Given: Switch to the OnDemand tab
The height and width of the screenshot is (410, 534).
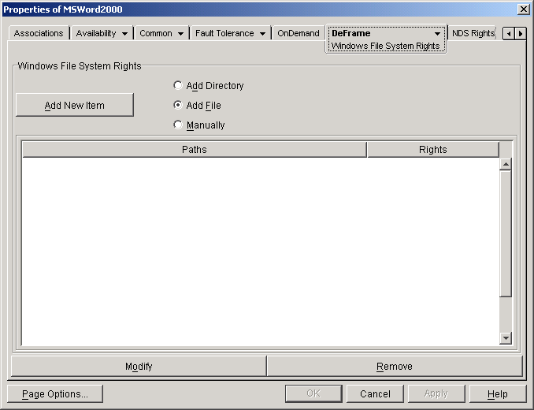Looking at the screenshot, I should click(299, 33).
